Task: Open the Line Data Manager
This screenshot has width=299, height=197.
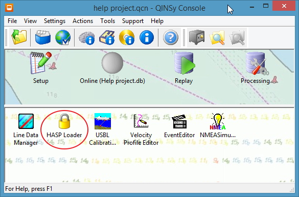Action: [x=26, y=129]
